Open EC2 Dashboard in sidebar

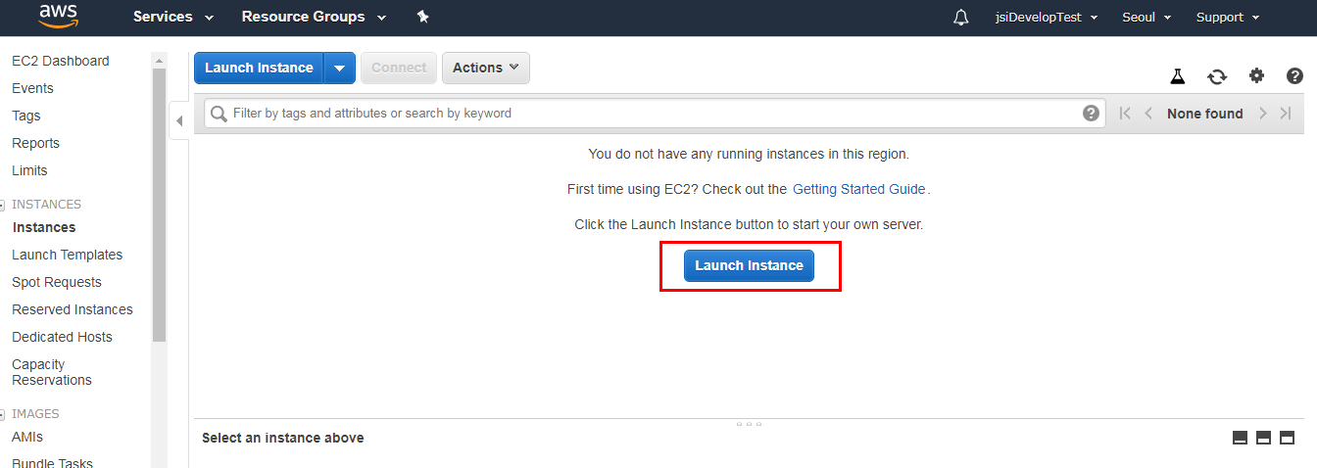[x=61, y=61]
